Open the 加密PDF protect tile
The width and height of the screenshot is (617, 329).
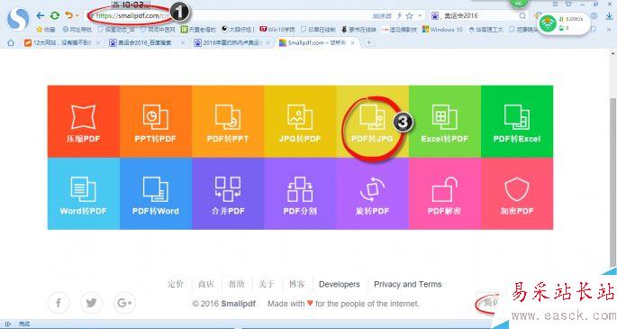517,194
